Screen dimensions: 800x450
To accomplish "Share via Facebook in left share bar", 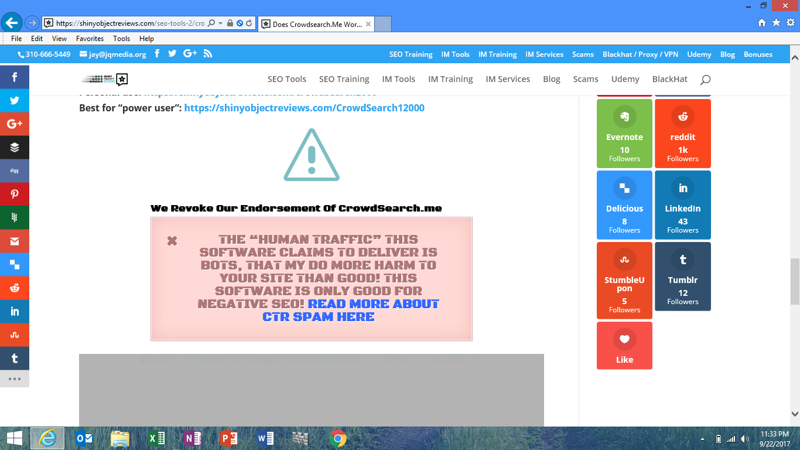I will [x=15, y=77].
